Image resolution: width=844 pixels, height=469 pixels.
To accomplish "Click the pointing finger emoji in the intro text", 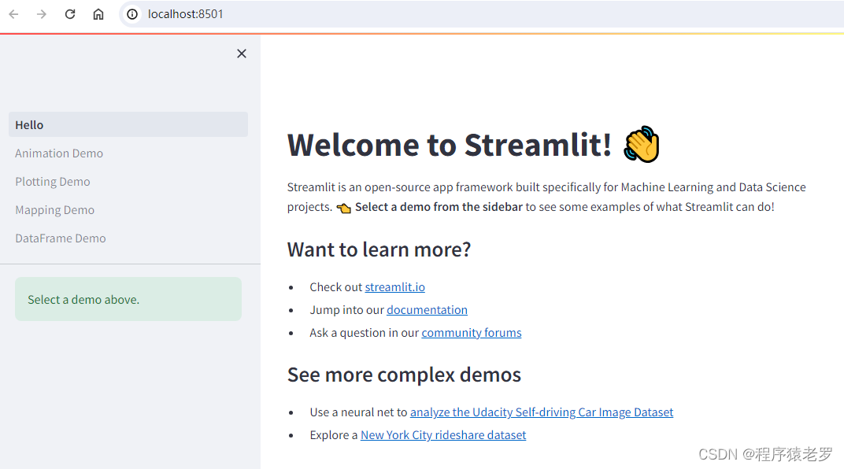I will [343, 207].
